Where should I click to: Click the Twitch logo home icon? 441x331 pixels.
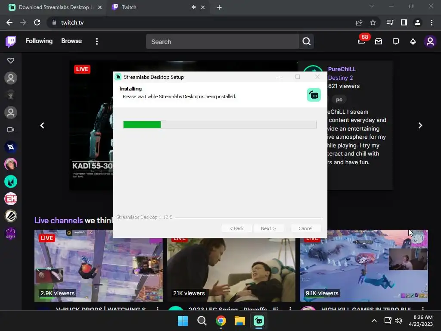pyautogui.click(x=11, y=41)
